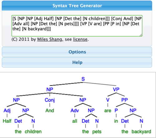Select the Conj node in tree
The height and width of the screenshot is (138, 156).
tap(50, 100)
